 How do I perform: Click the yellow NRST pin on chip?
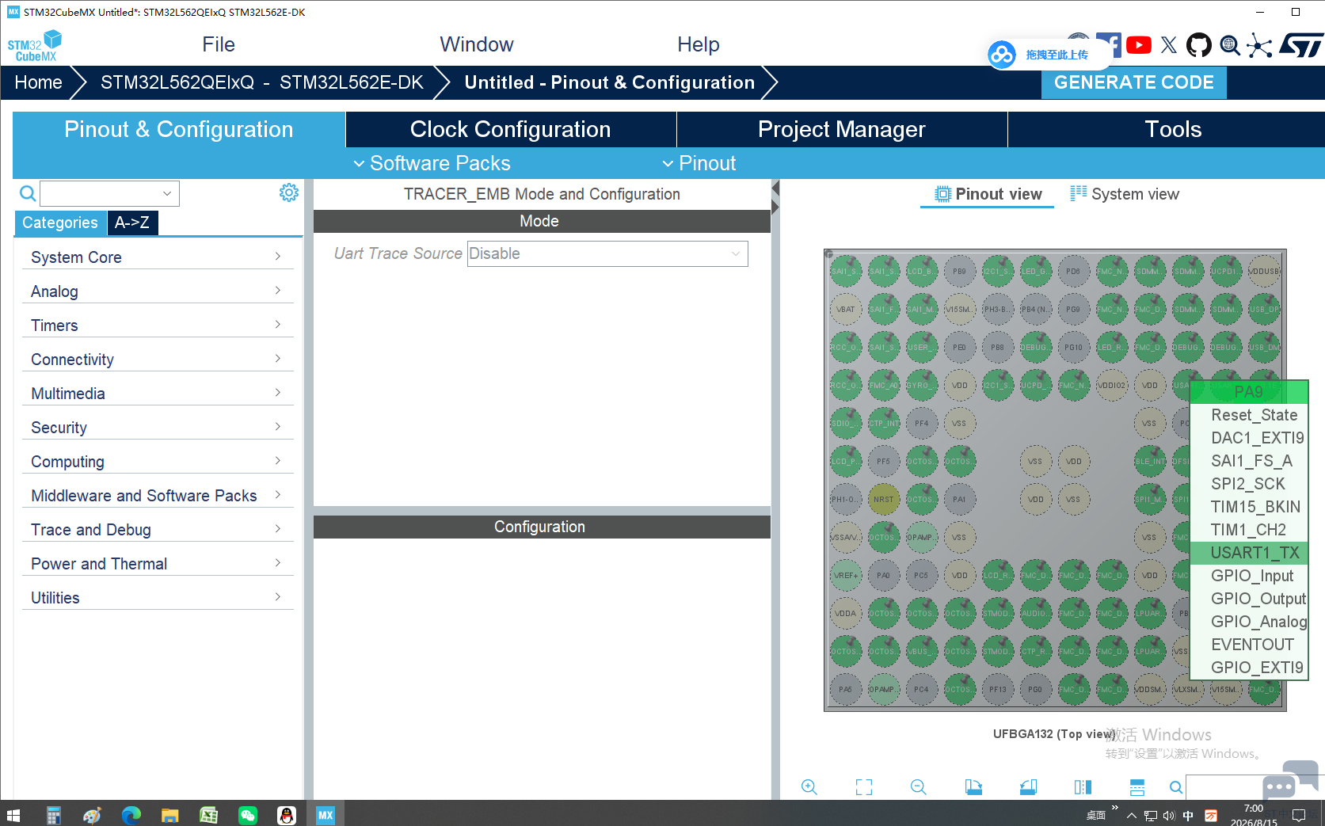click(x=883, y=500)
